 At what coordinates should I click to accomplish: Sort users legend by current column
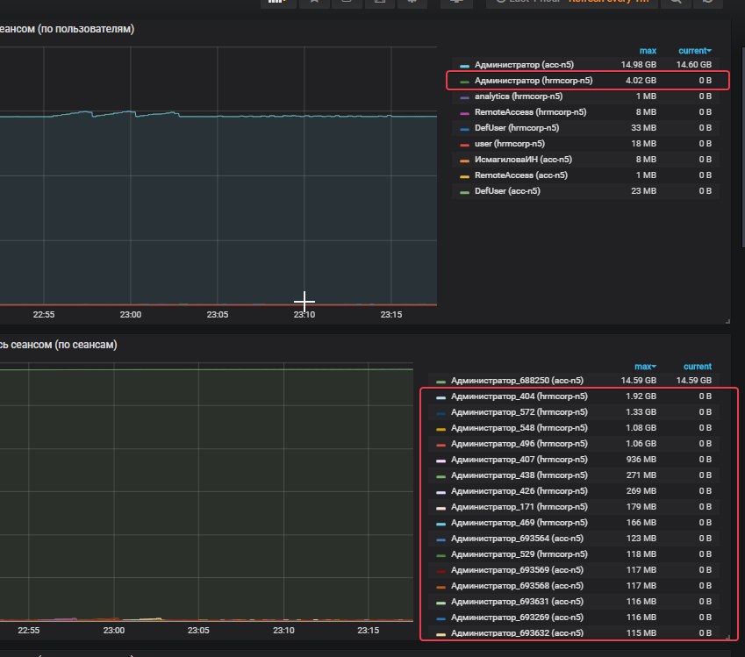tap(695, 51)
